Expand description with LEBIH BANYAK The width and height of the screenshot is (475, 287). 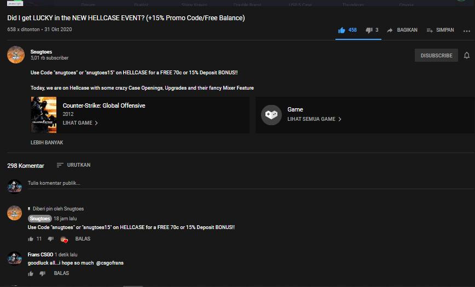point(47,142)
